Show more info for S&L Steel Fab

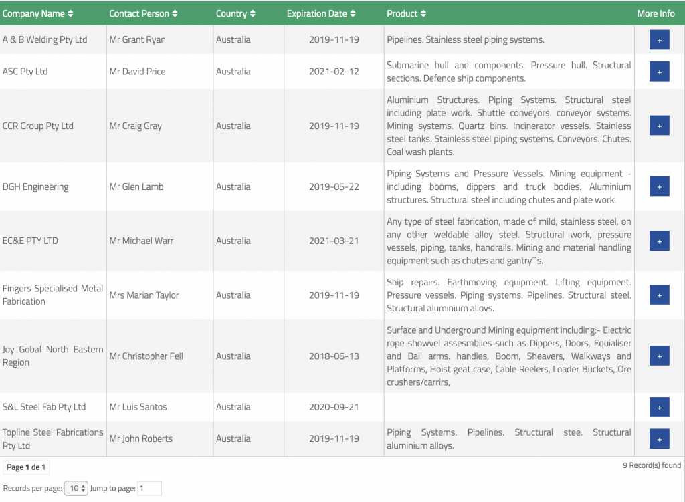[659, 406]
